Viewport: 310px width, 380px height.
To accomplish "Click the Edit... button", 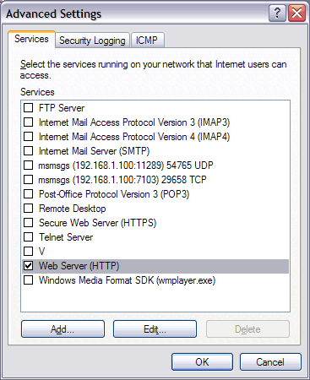I will coord(155,328).
